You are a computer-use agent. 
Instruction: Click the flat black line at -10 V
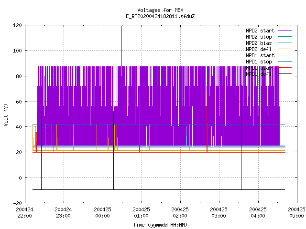pyautogui.click(x=159, y=189)
